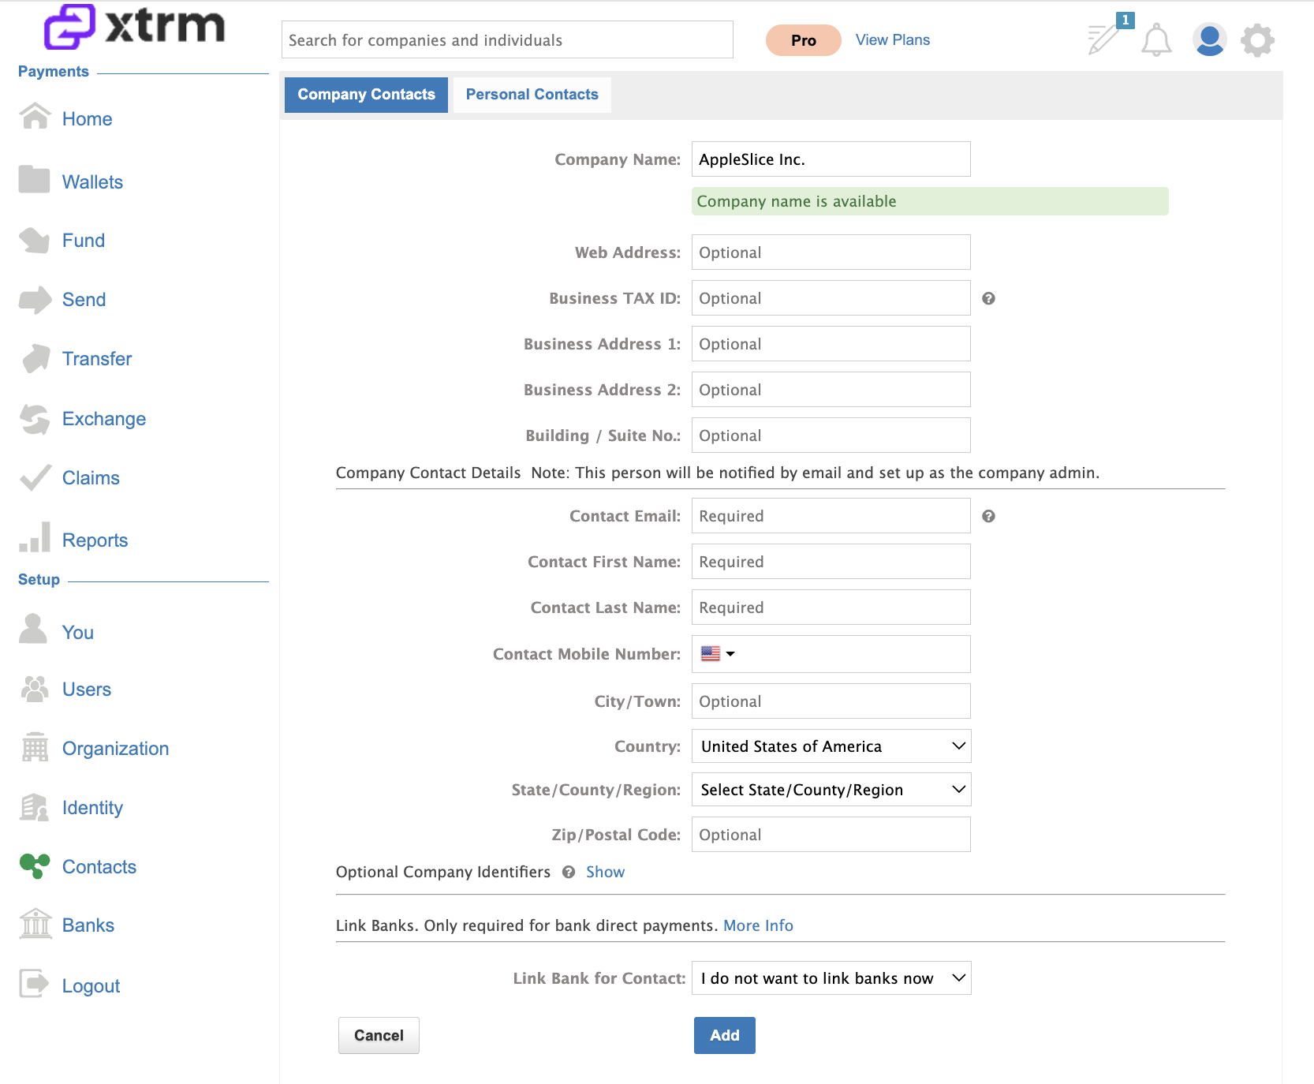Click the Building / Suite No. field
The width and height of the screenshot is (1314, 1084).
831,435
